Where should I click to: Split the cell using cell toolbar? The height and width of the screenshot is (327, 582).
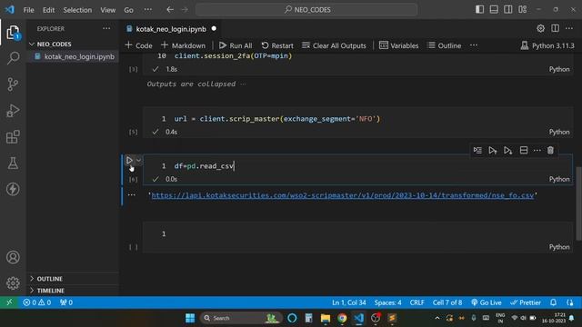coord(524,150)
